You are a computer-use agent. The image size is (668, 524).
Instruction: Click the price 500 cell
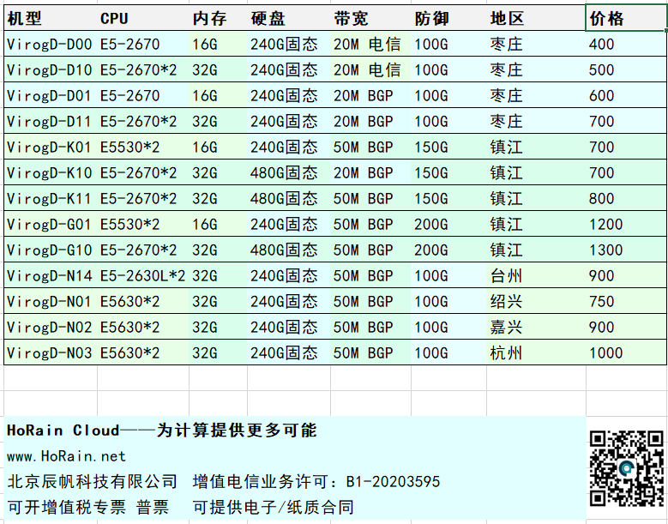626,69
